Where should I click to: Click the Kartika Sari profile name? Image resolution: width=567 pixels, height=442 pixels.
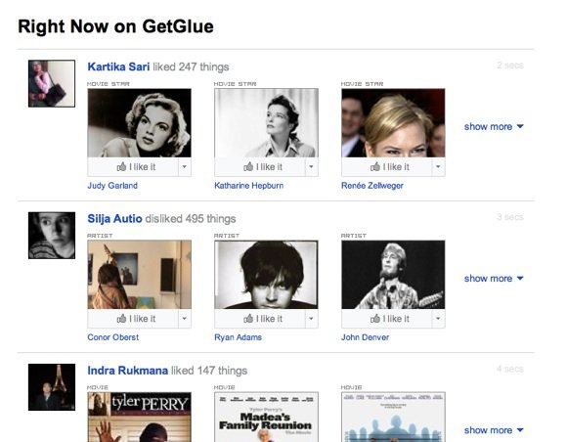[118, 66]
